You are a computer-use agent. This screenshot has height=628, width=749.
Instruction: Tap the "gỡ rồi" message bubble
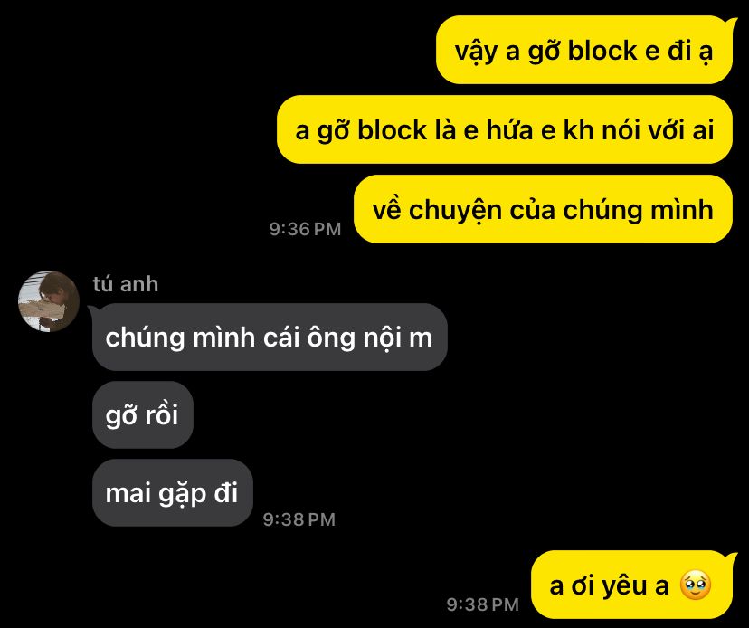pyautogui.click(x=142, y=414)
